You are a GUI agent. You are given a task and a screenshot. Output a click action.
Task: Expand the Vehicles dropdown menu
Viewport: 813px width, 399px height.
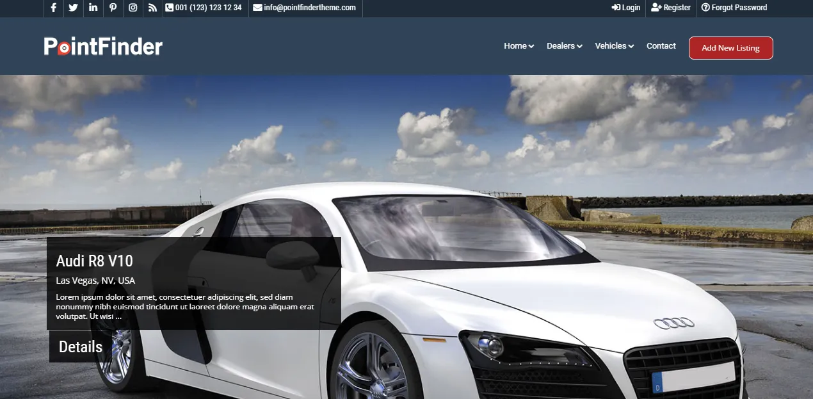coord(615,46)
